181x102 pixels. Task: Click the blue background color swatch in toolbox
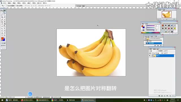point(4,40)
